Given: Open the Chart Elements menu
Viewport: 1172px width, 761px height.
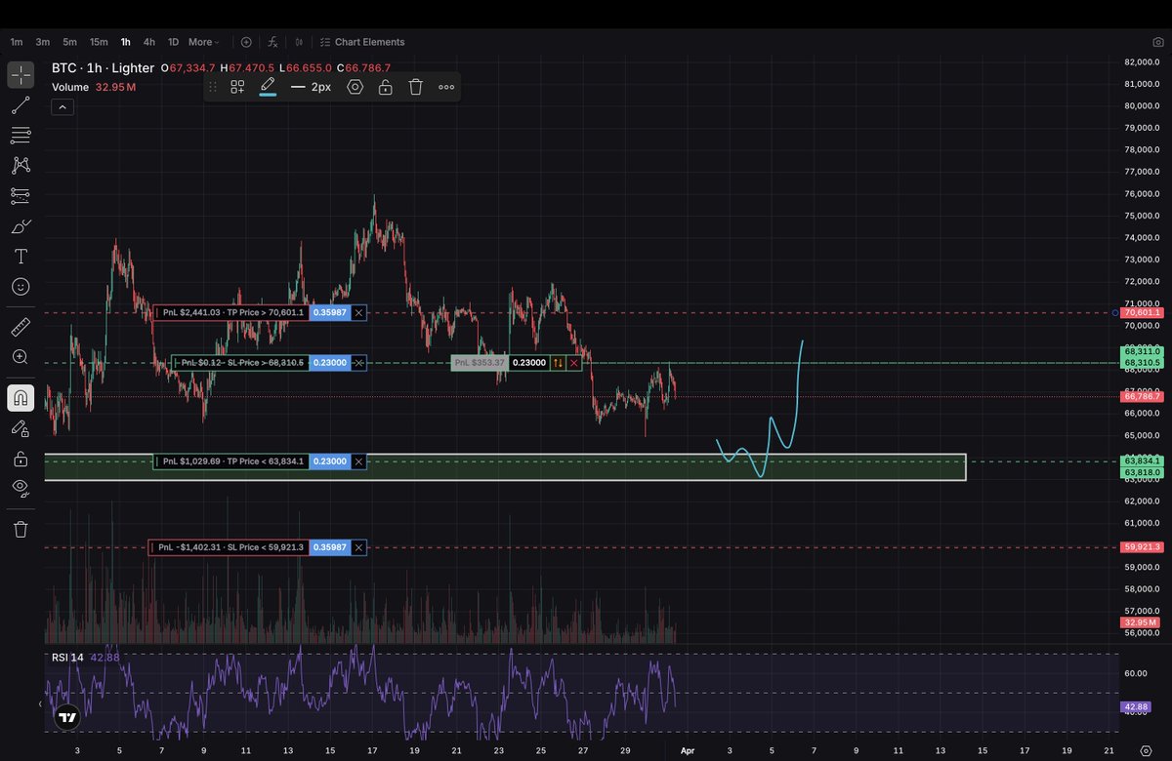Looking at the screenshot, I should coord(362,42).
